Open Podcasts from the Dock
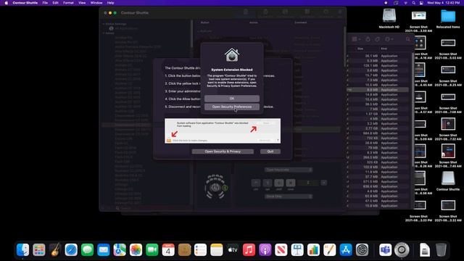This screenshot has height=261, width=464. [265, 250]
